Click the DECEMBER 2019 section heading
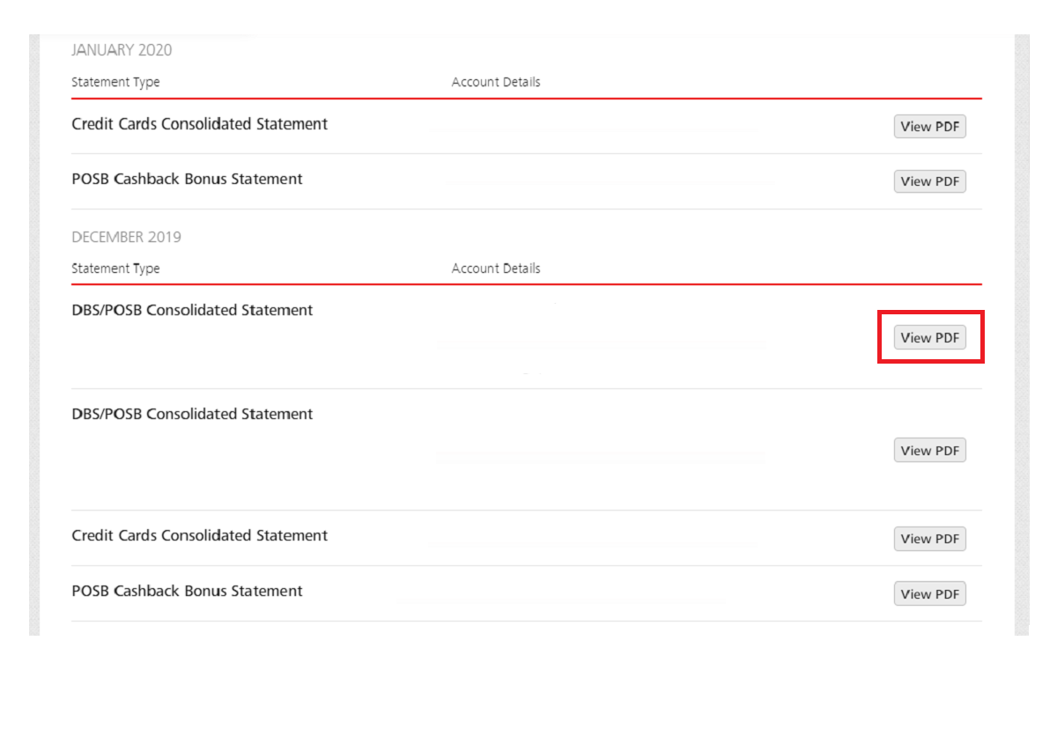1057x729 pixels. point(126,237)
